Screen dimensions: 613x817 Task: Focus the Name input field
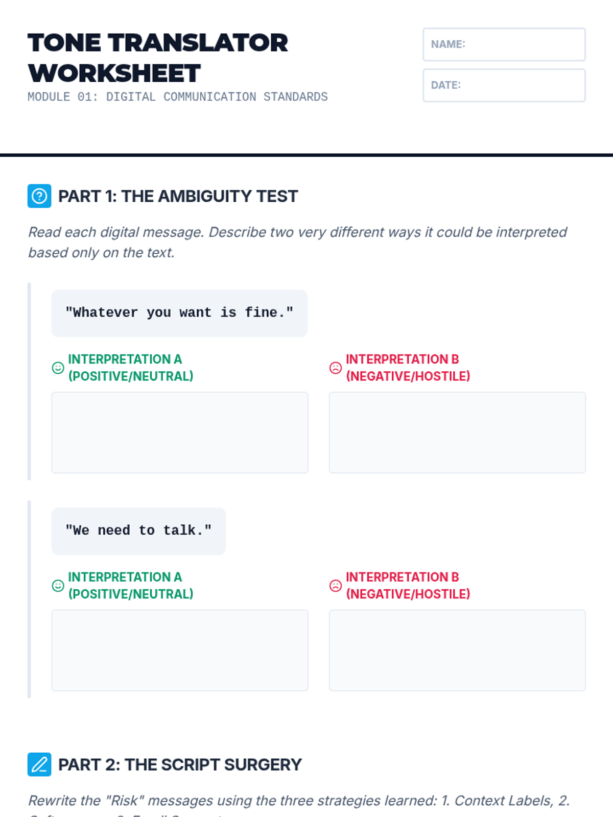[504, 44]
